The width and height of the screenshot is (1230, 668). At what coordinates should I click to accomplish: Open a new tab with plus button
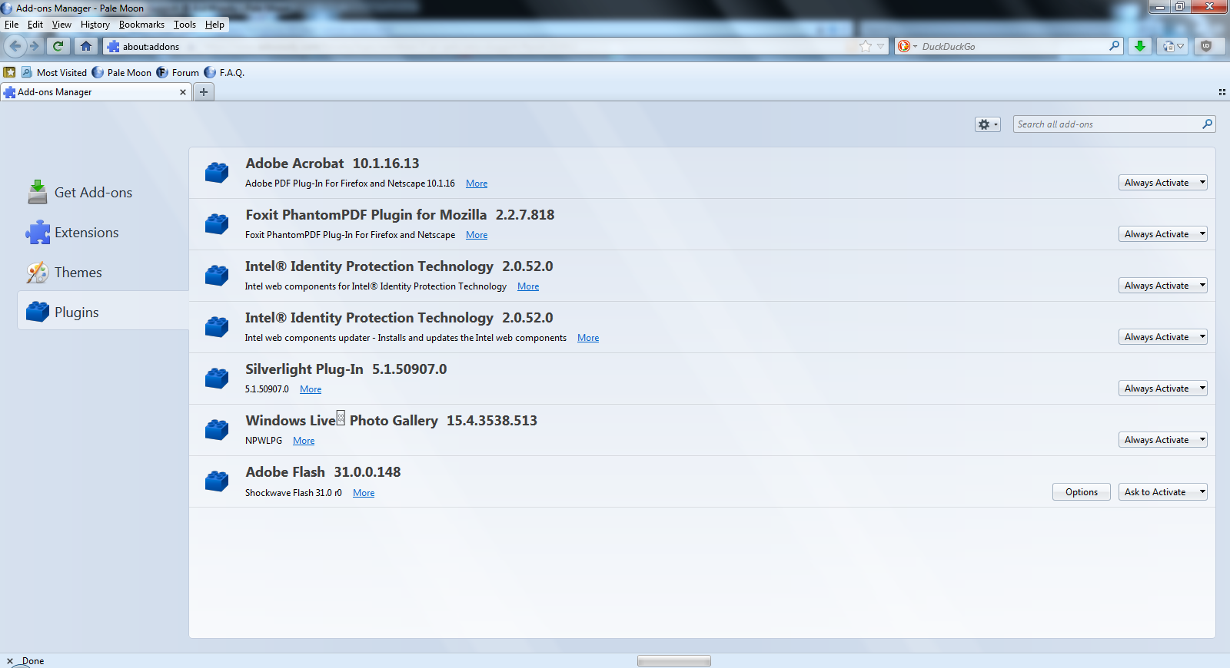pos(204,92)
